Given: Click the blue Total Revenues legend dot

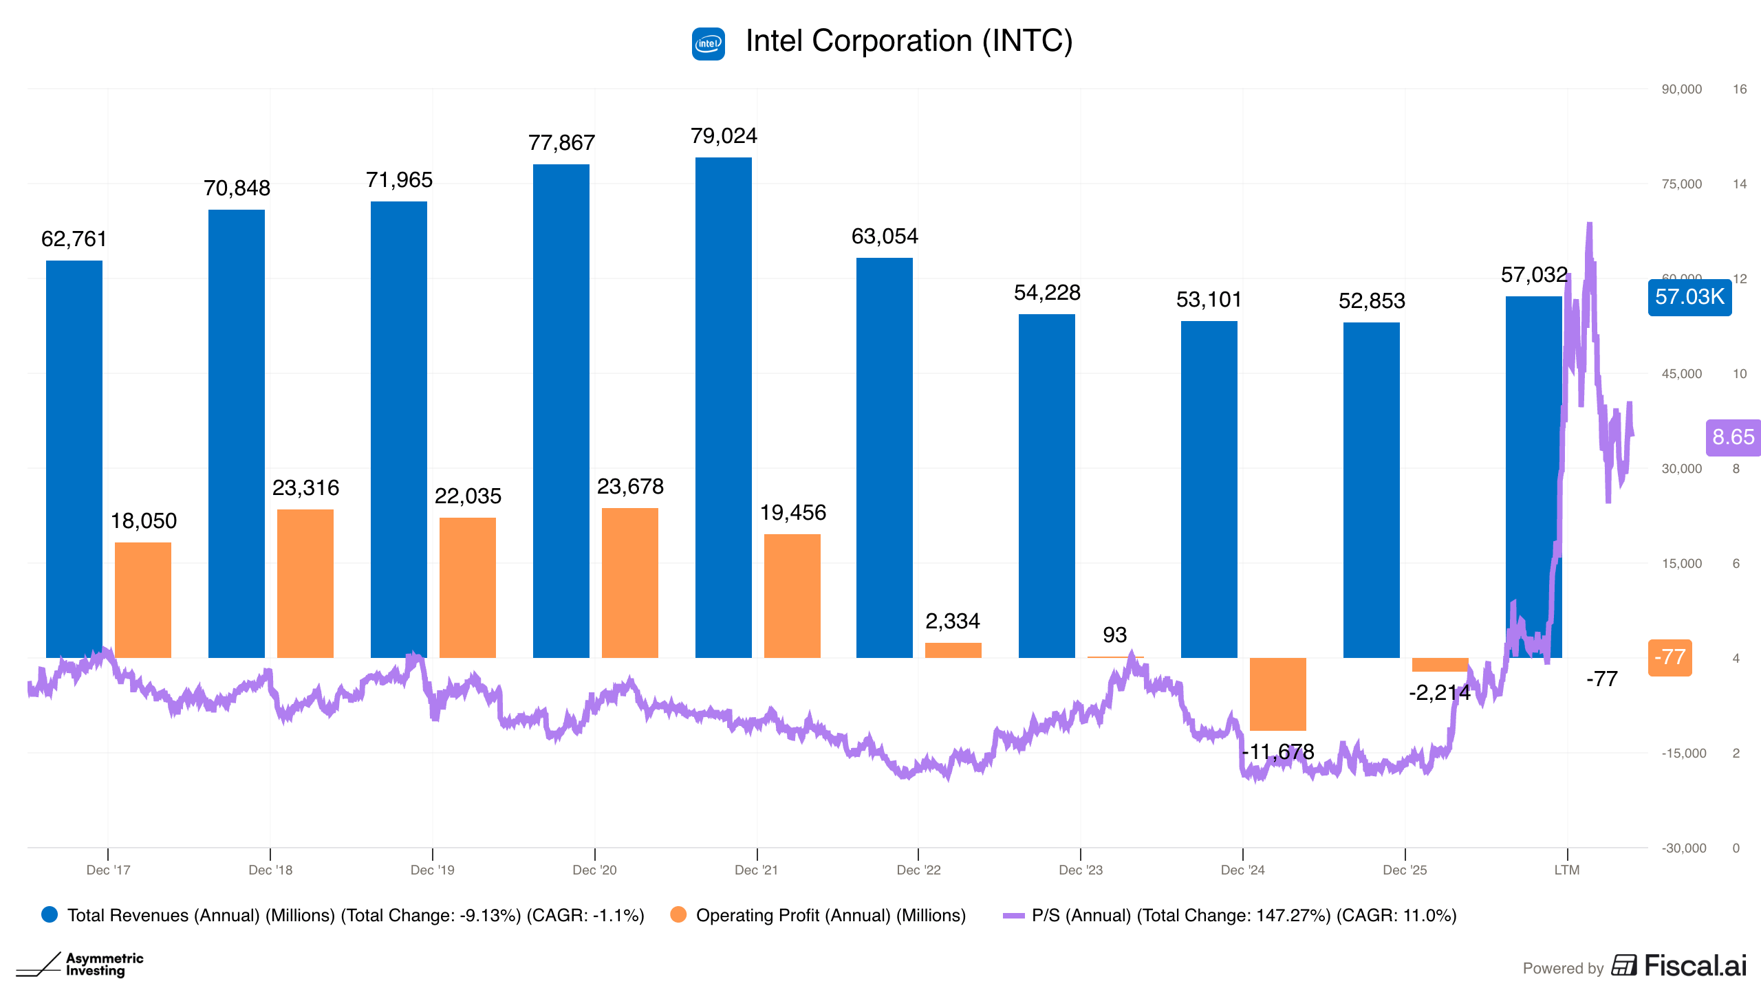Looking at the screenshot, I should pos(50,914).
